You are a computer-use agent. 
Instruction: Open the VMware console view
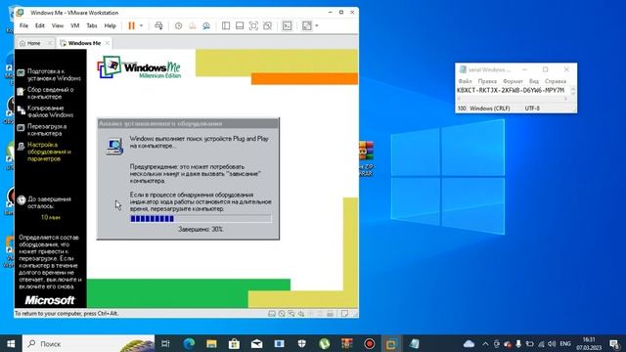coord(287,26)
